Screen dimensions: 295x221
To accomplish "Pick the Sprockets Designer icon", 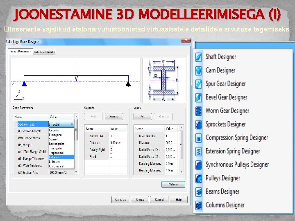I will point(198,124).
